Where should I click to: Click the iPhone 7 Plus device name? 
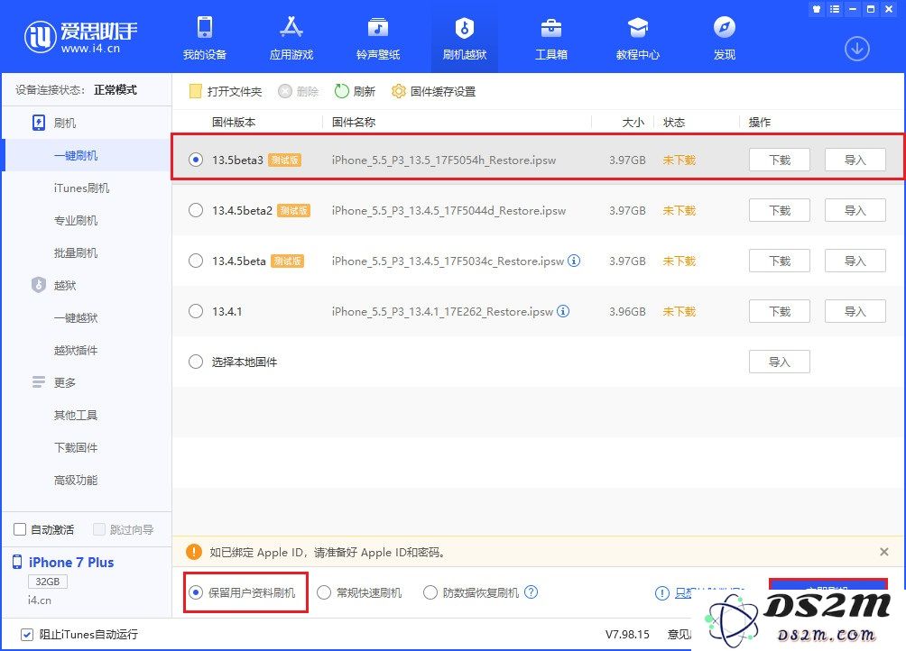click(71, 562)
